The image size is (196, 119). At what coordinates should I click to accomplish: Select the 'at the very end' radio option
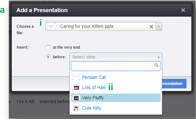click(x=48, y=47)
